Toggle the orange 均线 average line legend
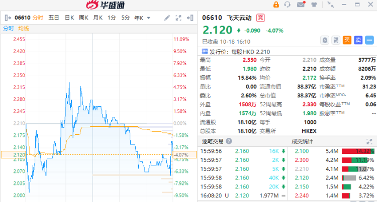377x202 pixels. (24, 28)
